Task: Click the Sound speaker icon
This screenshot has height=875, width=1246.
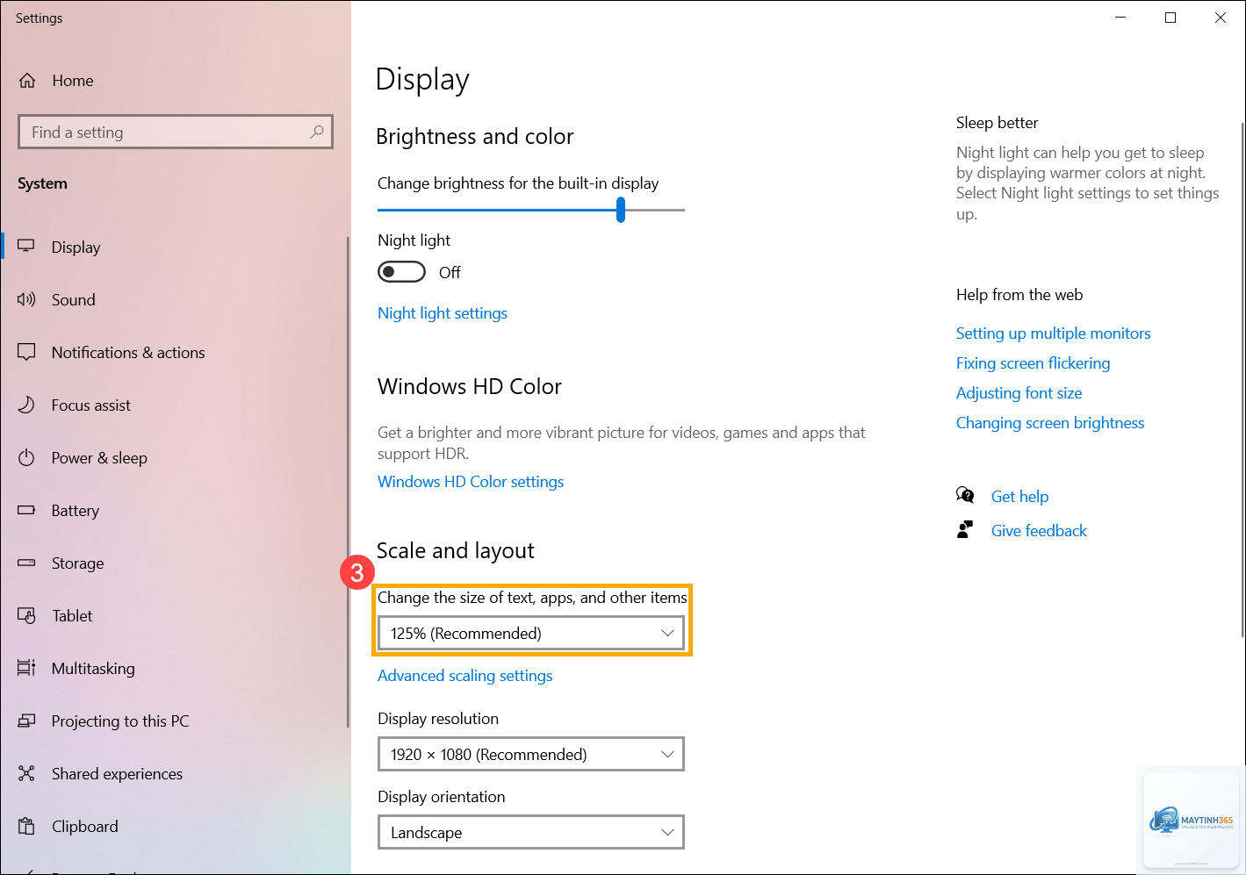Action: pos(26,299)
